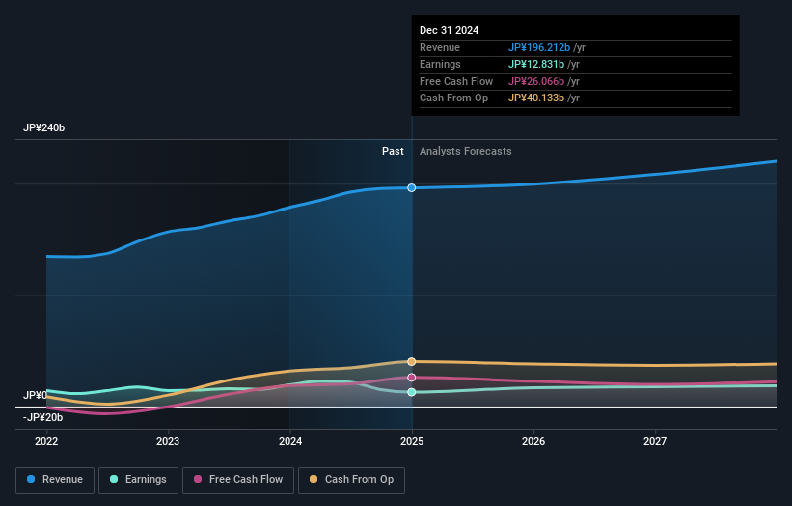The width and height of the screenshot is (792, 506).
Task: Click the JP¥0 y-axis label
Action: [x=35, y=395]
